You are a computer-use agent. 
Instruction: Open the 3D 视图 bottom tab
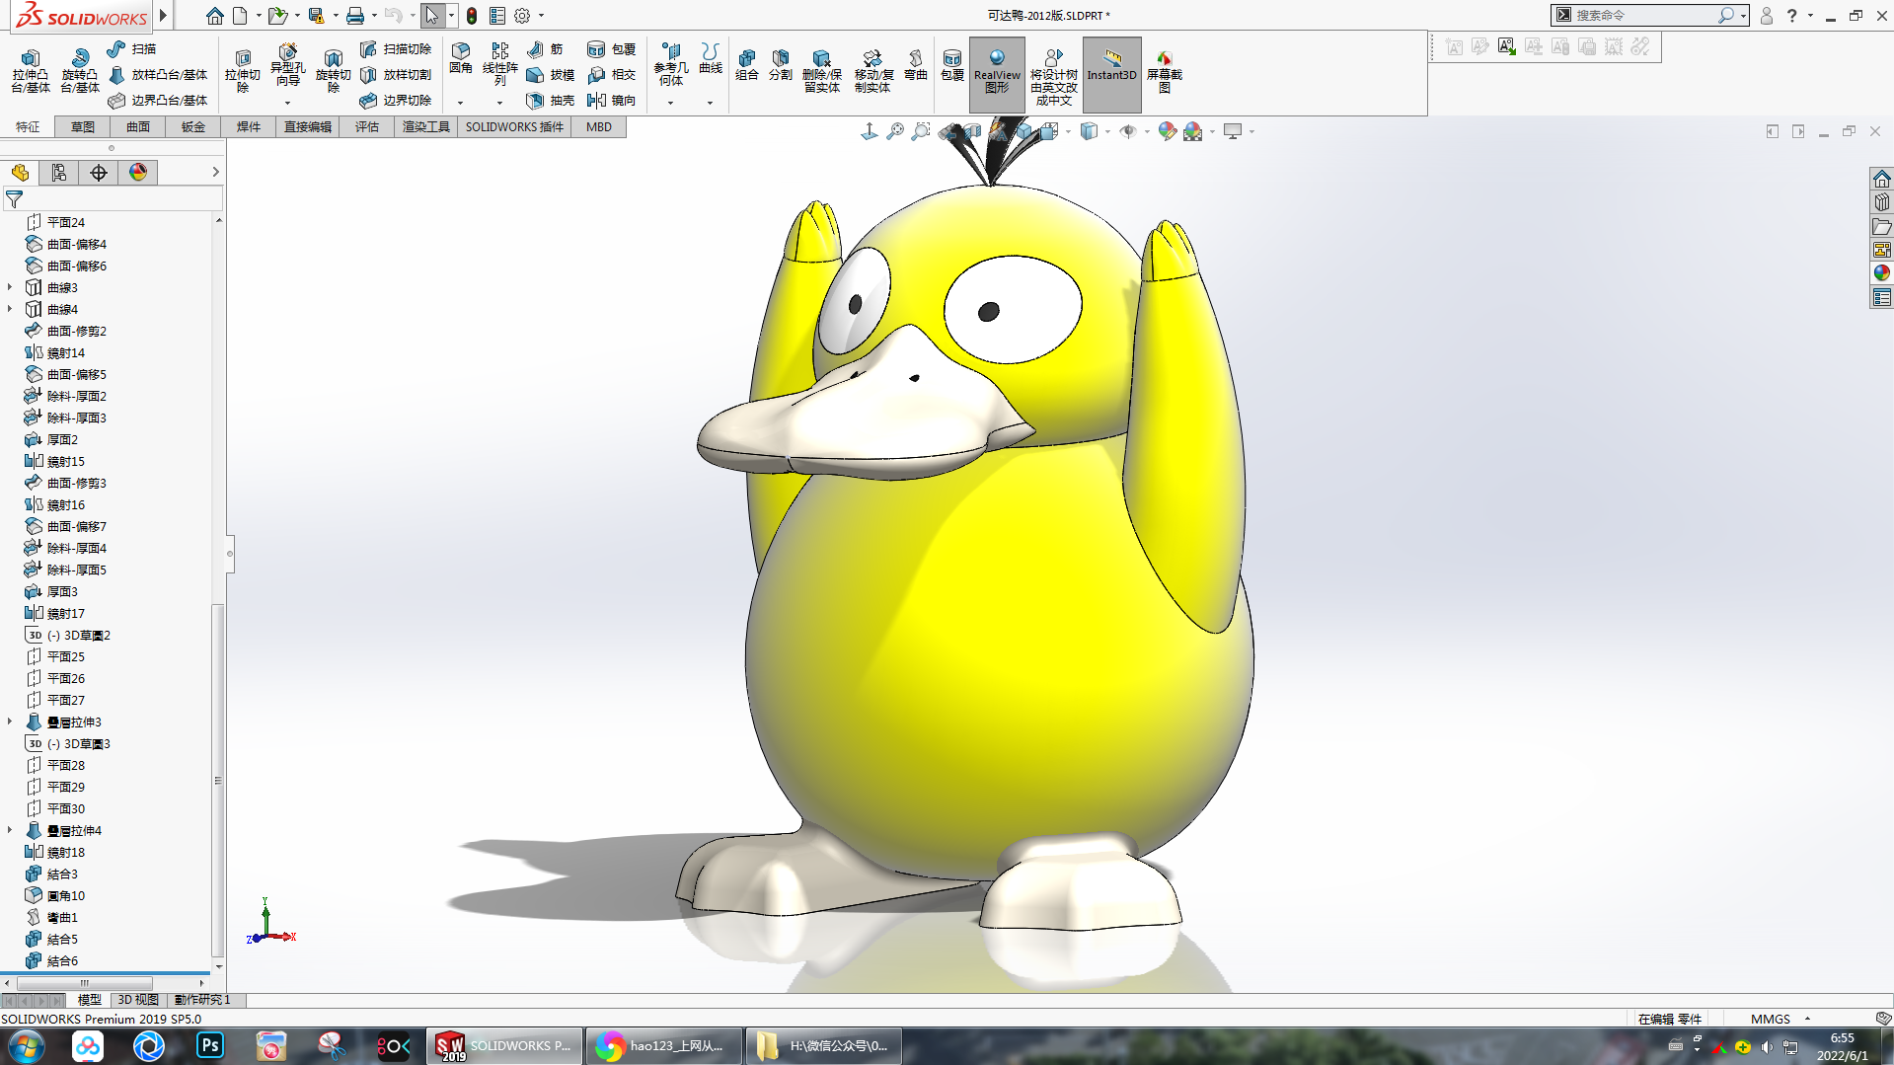(138, 1000)
